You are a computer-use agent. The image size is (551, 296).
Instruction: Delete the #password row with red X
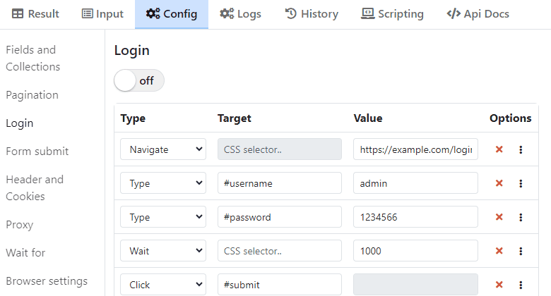(x=499, y=217)
